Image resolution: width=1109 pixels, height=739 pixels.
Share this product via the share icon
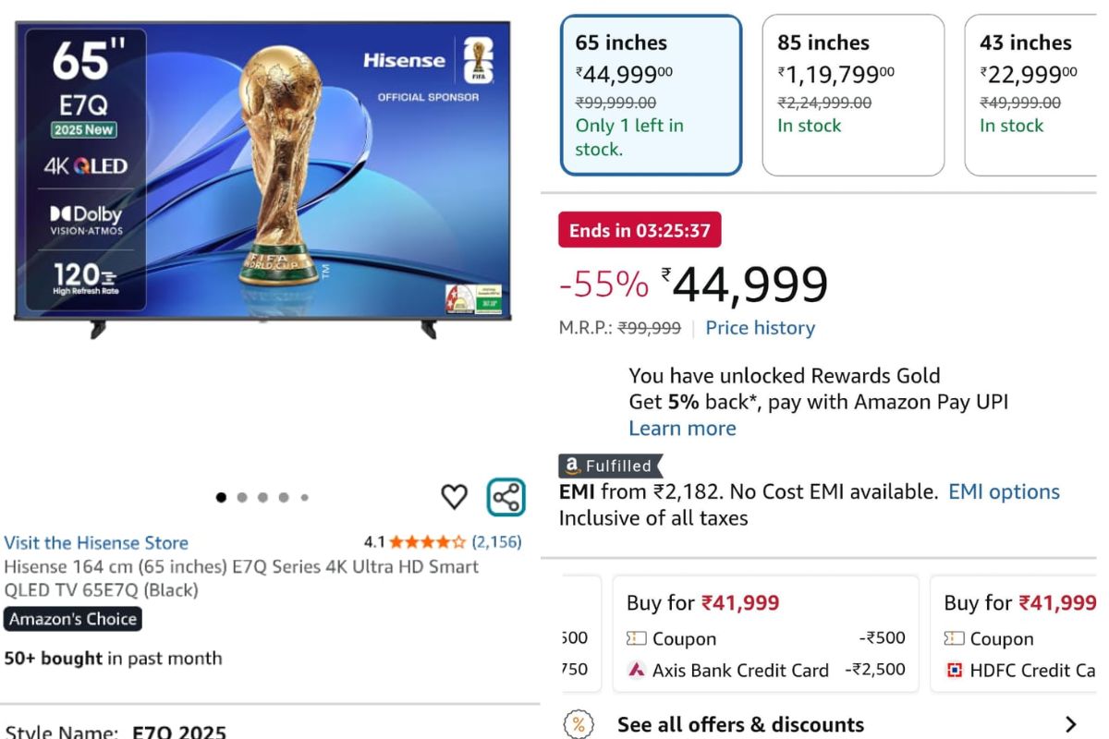click(x=504, y=496)
